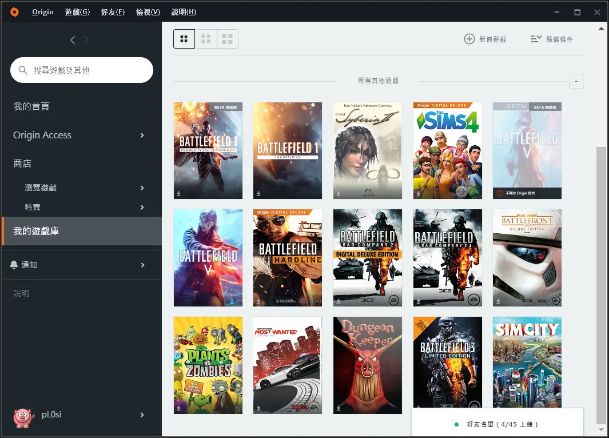This screenshot has height=438, width=609.
Task: Open the 遊戲(G) menu
Action: pos(77,12)
